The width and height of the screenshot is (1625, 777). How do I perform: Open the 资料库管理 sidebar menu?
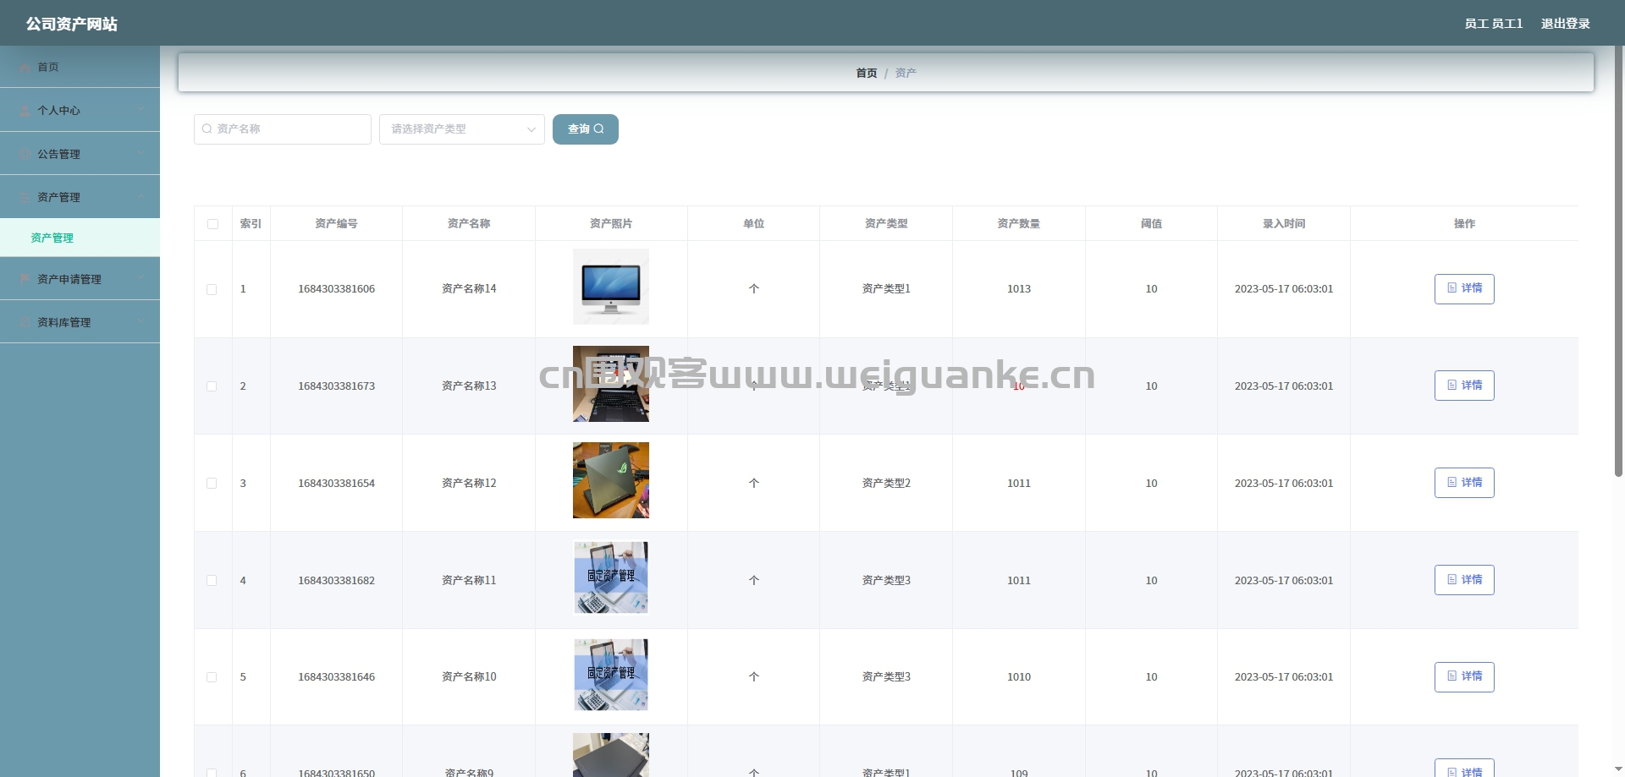[x=80, y=322]
